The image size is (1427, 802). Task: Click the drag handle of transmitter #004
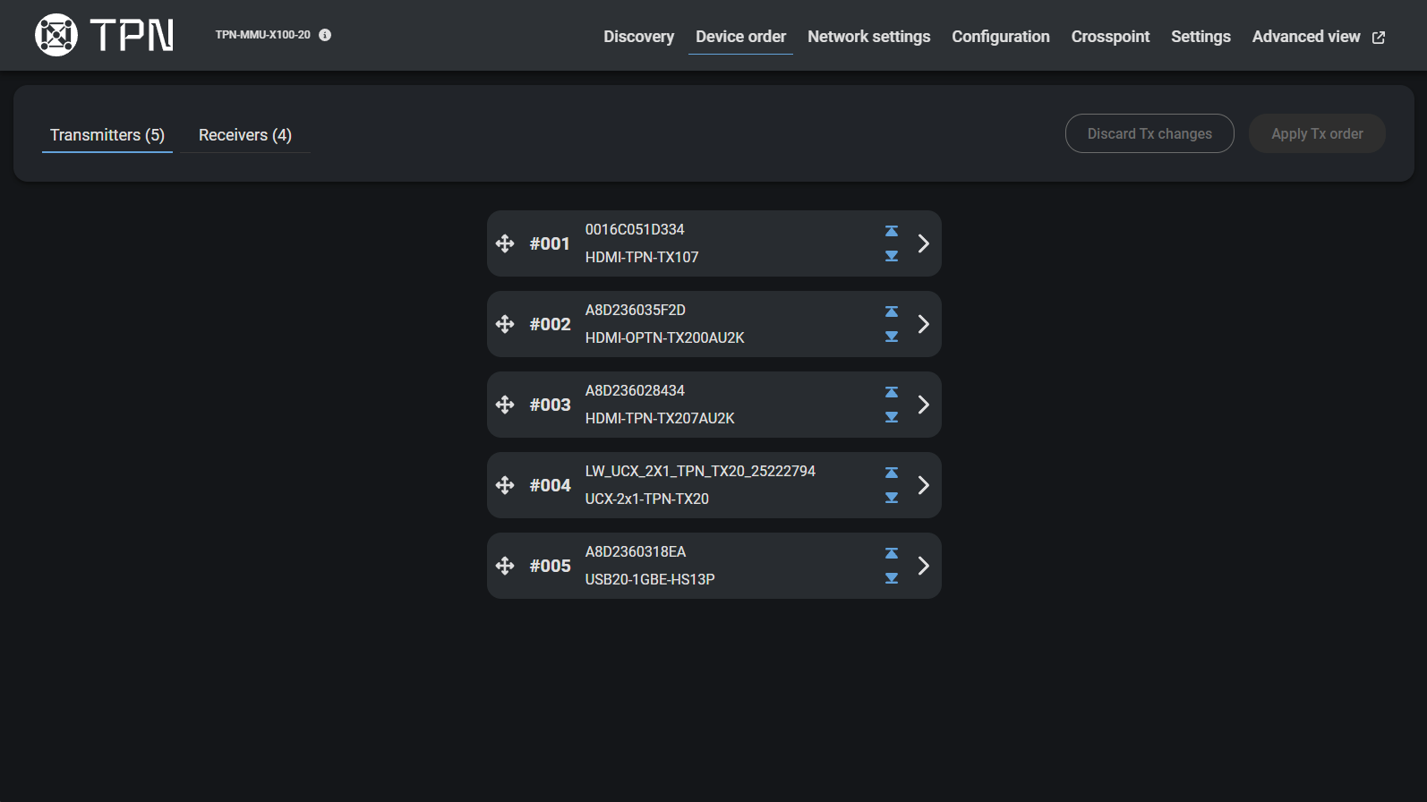(x=505, y=485)
